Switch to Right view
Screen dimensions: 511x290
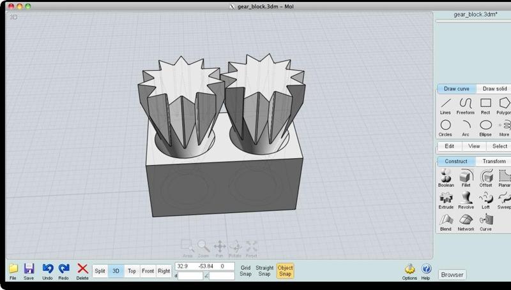[x=164, y=271]
